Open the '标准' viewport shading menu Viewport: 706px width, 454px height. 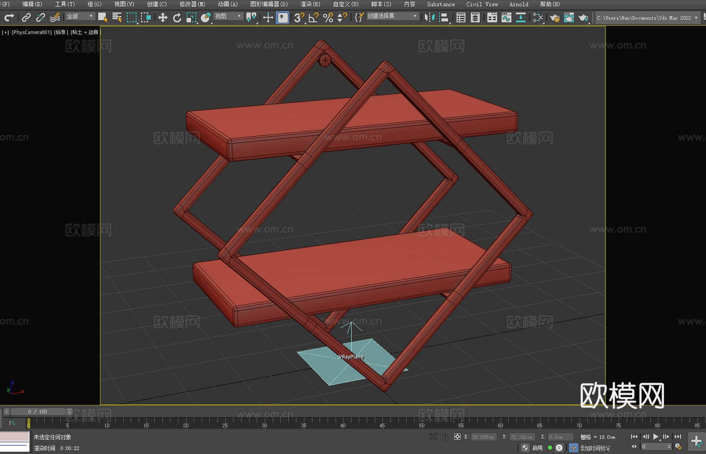click(x=61, y=32)
